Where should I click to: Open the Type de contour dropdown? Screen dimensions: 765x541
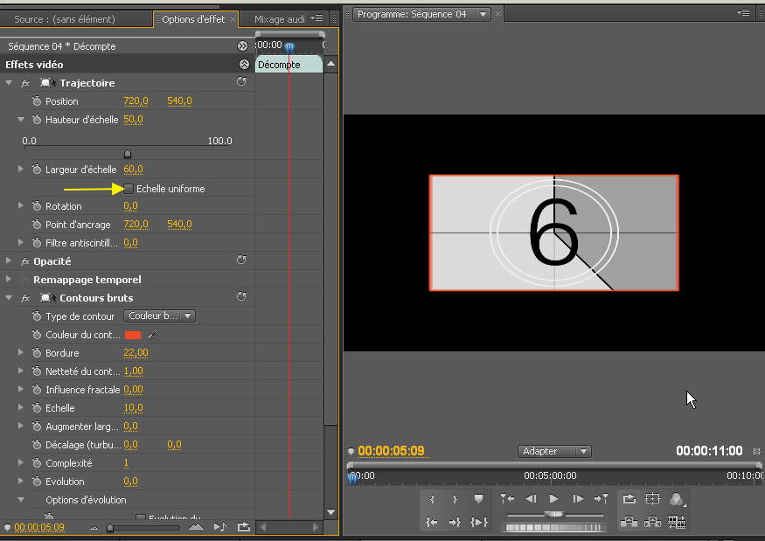click(159, 316)
